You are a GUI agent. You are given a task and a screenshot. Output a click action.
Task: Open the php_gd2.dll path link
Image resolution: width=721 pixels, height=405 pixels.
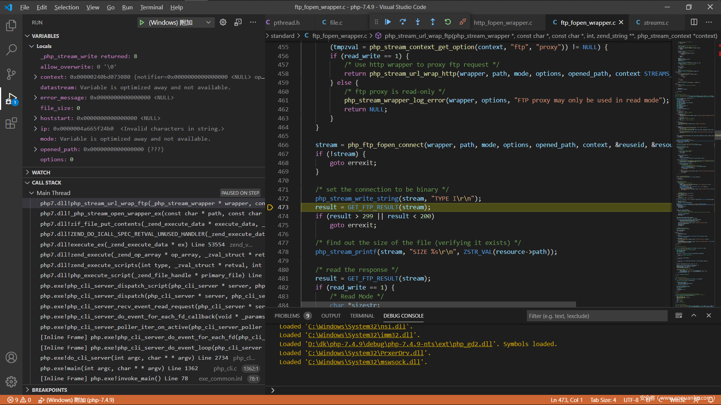(400, 344)
